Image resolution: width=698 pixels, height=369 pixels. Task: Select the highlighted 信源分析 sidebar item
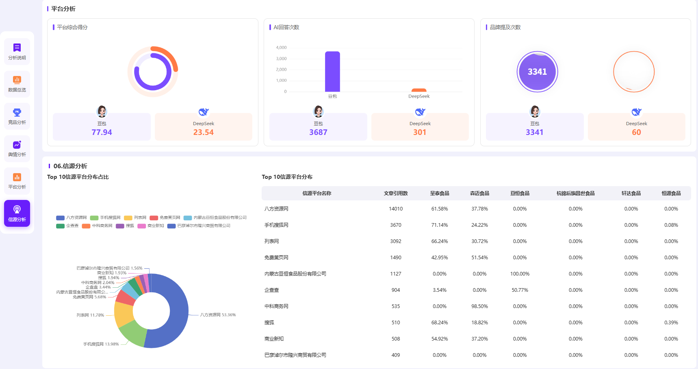(17, 213)
